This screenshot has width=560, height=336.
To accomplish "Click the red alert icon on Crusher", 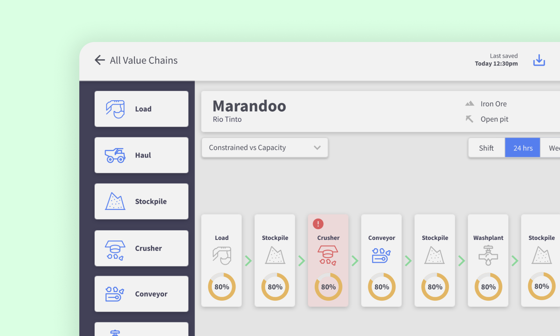I will click(318, 224).
